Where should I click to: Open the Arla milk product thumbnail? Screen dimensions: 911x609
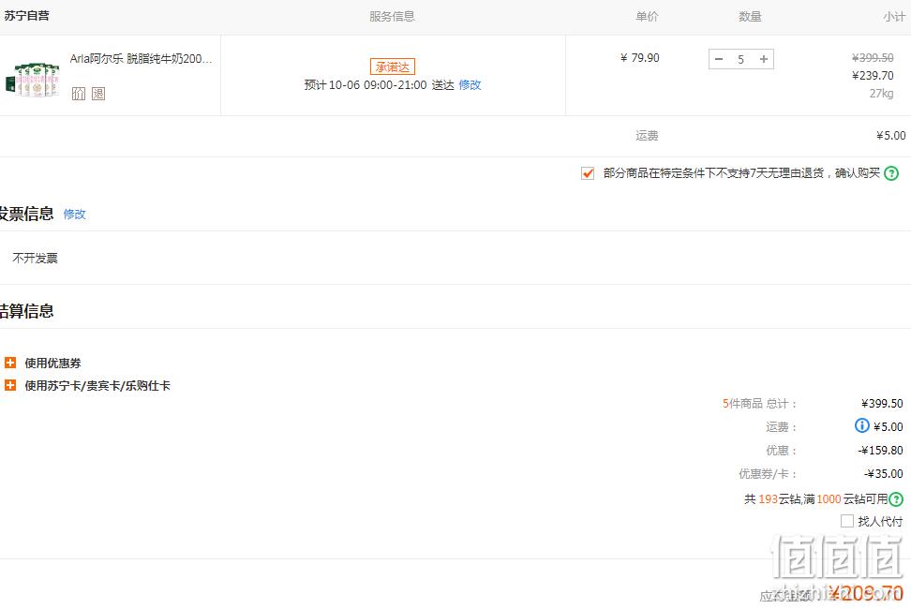[33, 79]
